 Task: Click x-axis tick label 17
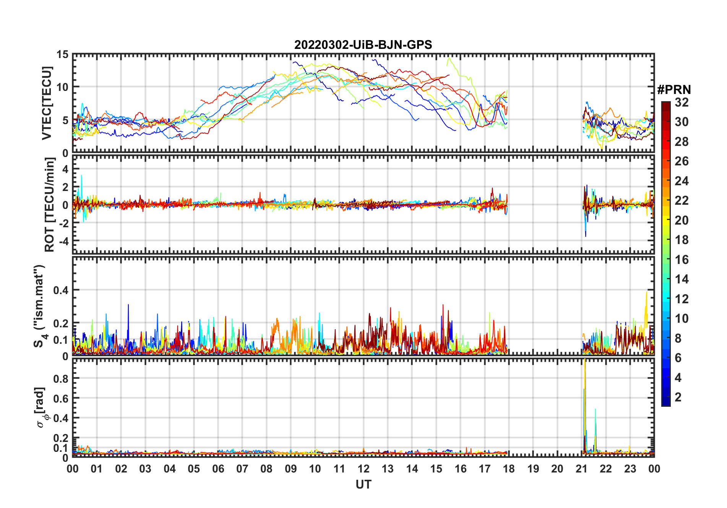pos(485,469)
